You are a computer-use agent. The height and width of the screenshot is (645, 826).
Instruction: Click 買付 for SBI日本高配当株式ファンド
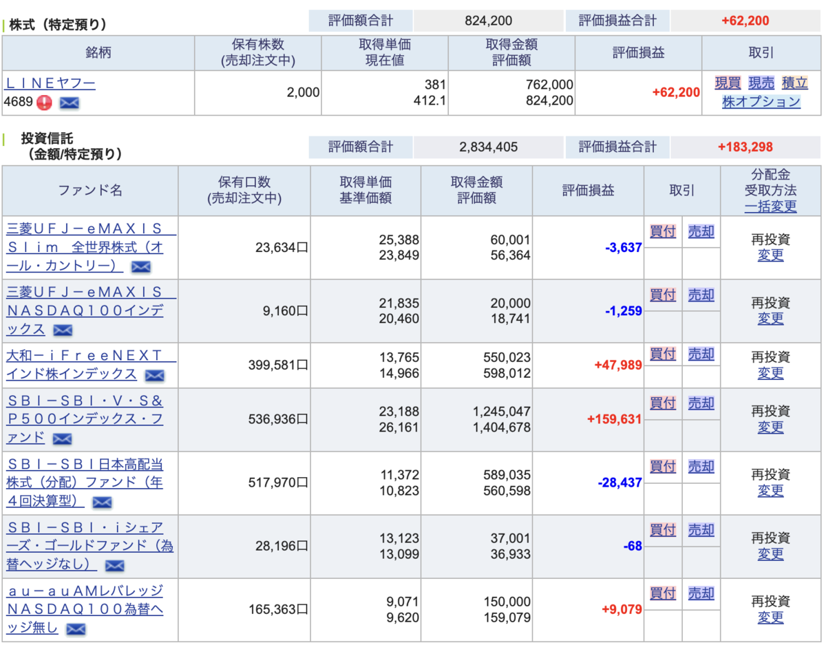click(663, 467)
